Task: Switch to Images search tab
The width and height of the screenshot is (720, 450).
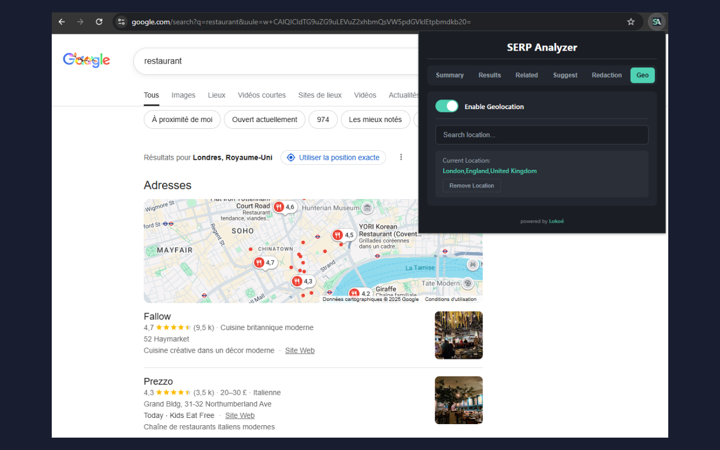Action: [183, 95]
